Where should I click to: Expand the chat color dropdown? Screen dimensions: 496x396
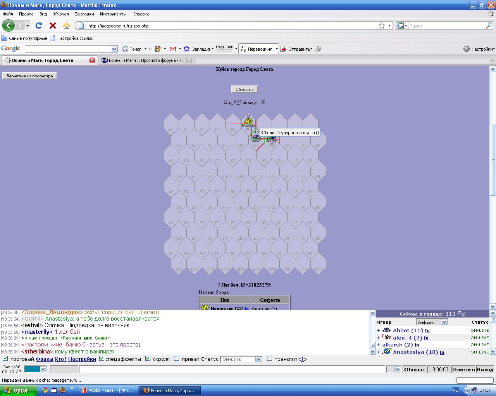click(x=43, y=369)
